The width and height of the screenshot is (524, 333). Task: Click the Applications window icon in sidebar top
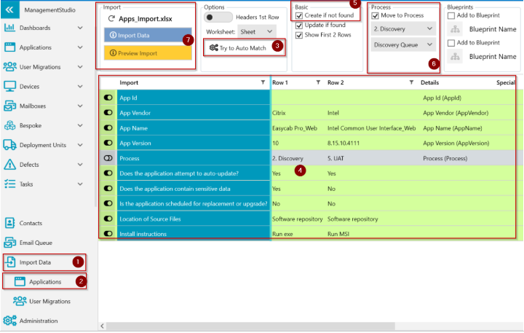[9, 47]
